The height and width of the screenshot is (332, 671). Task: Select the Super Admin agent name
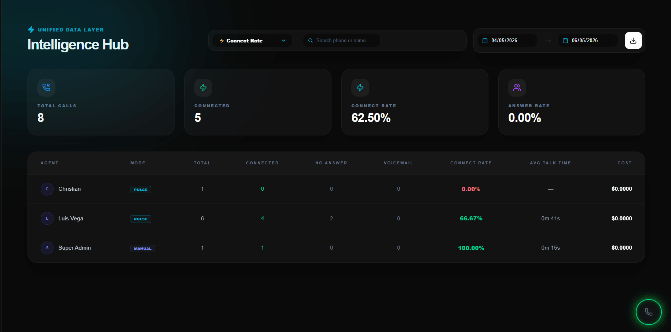click(x=74, y=248)
